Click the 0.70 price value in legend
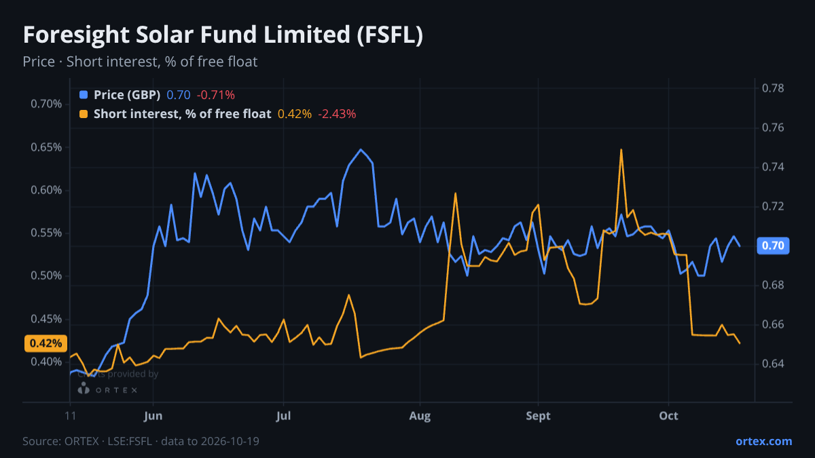 coord(179,95)
